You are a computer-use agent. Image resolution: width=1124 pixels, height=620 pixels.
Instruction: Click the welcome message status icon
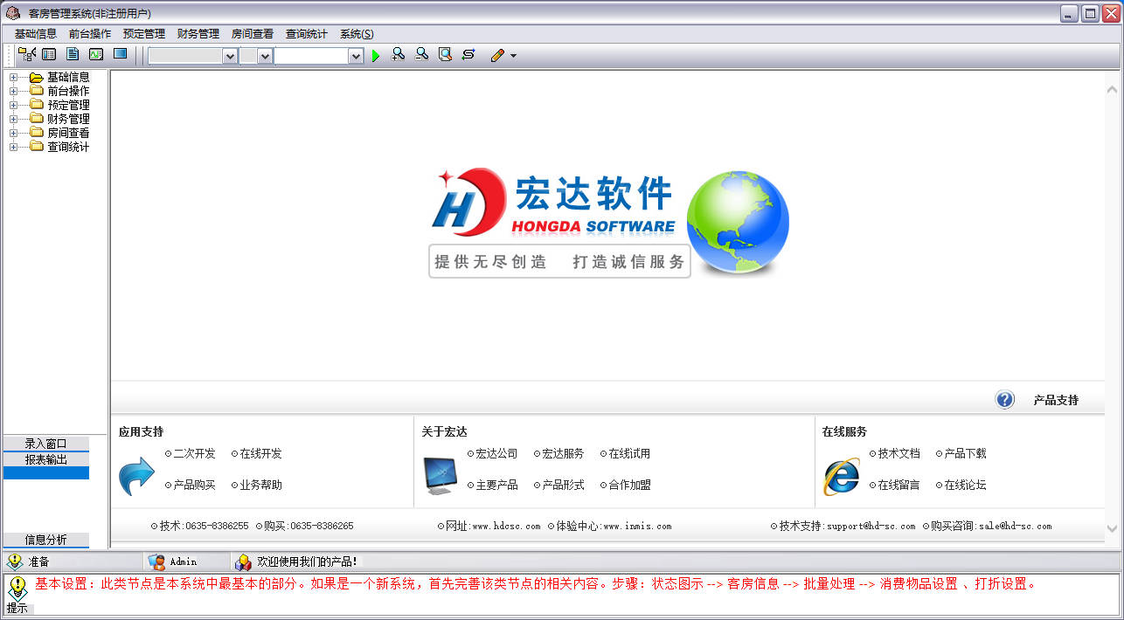[243, 561]
